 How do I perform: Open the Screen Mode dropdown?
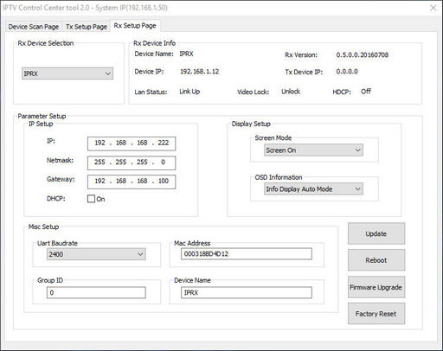pyautogui.click(x=313, y=150)
